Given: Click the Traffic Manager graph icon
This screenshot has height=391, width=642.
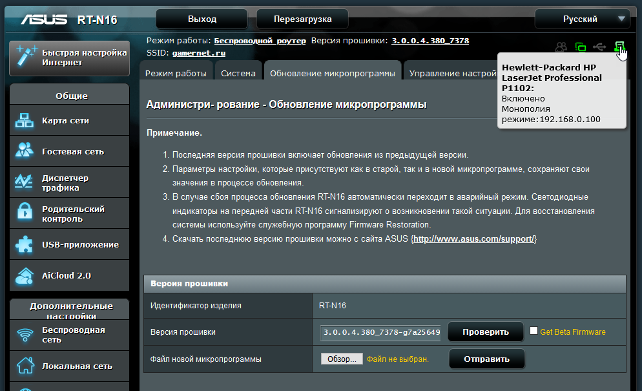Looking at the screenshot, I should (24, 182).
